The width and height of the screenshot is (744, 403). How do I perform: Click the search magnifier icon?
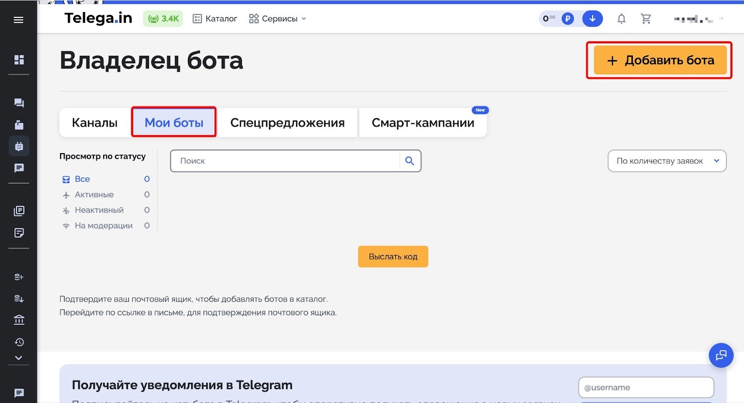pyautogui.click(x=410, y=161)
